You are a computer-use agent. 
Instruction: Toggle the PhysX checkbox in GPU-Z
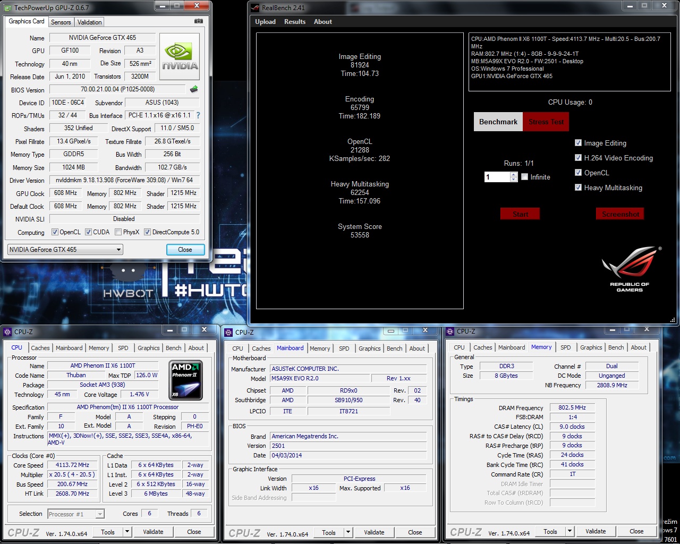118,232
